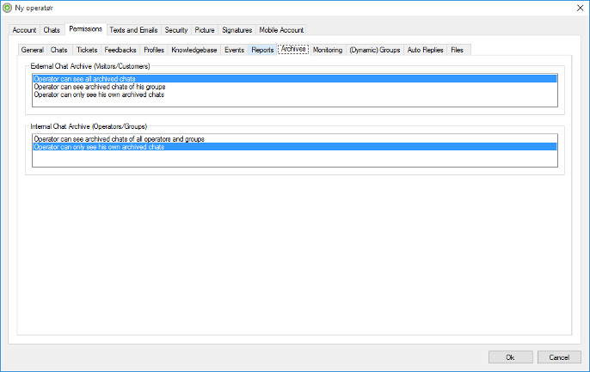590x372 pixels.
Task: Open the Feedbacks sub-tab
Action: pos(120,50)
